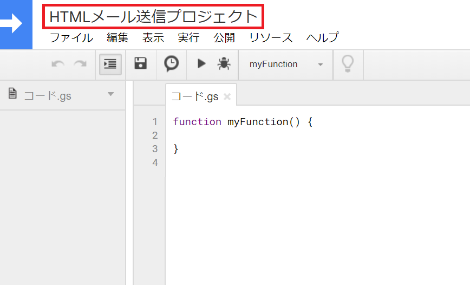Run the function with play icon

[201, 63]
